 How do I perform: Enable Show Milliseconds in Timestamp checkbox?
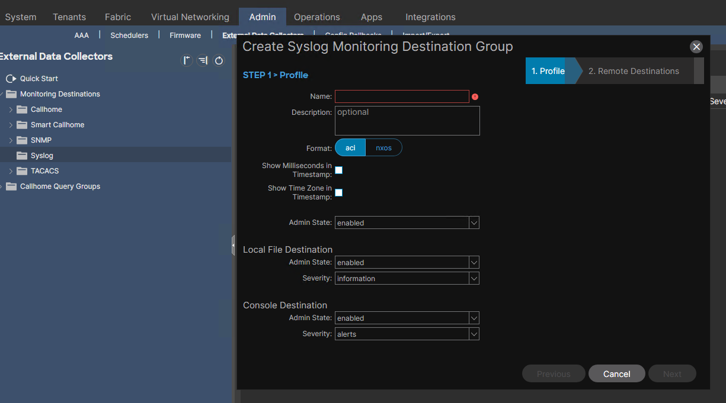point(339,170)
